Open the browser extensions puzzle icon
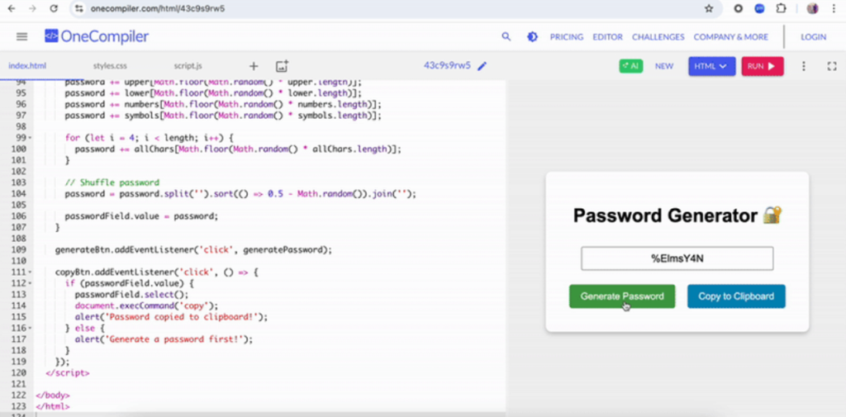Viewport: 846px width, 417px height. pos(781,8)
